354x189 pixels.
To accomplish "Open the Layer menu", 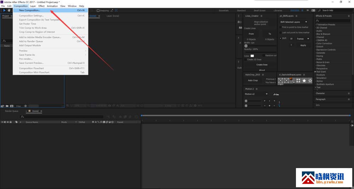I will [33, 6].
